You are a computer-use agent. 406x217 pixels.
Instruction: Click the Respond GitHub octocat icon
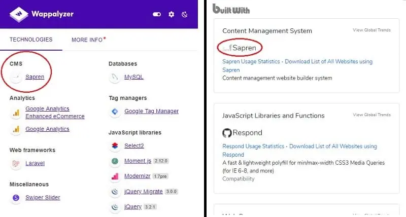(x=227, y=133)
